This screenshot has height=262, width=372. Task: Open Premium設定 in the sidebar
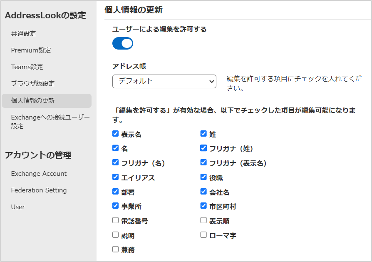(x=31, y=50)
